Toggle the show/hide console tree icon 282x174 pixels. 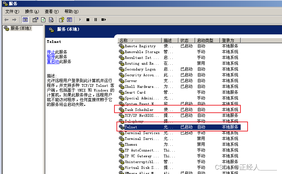(x=25, y=20)
